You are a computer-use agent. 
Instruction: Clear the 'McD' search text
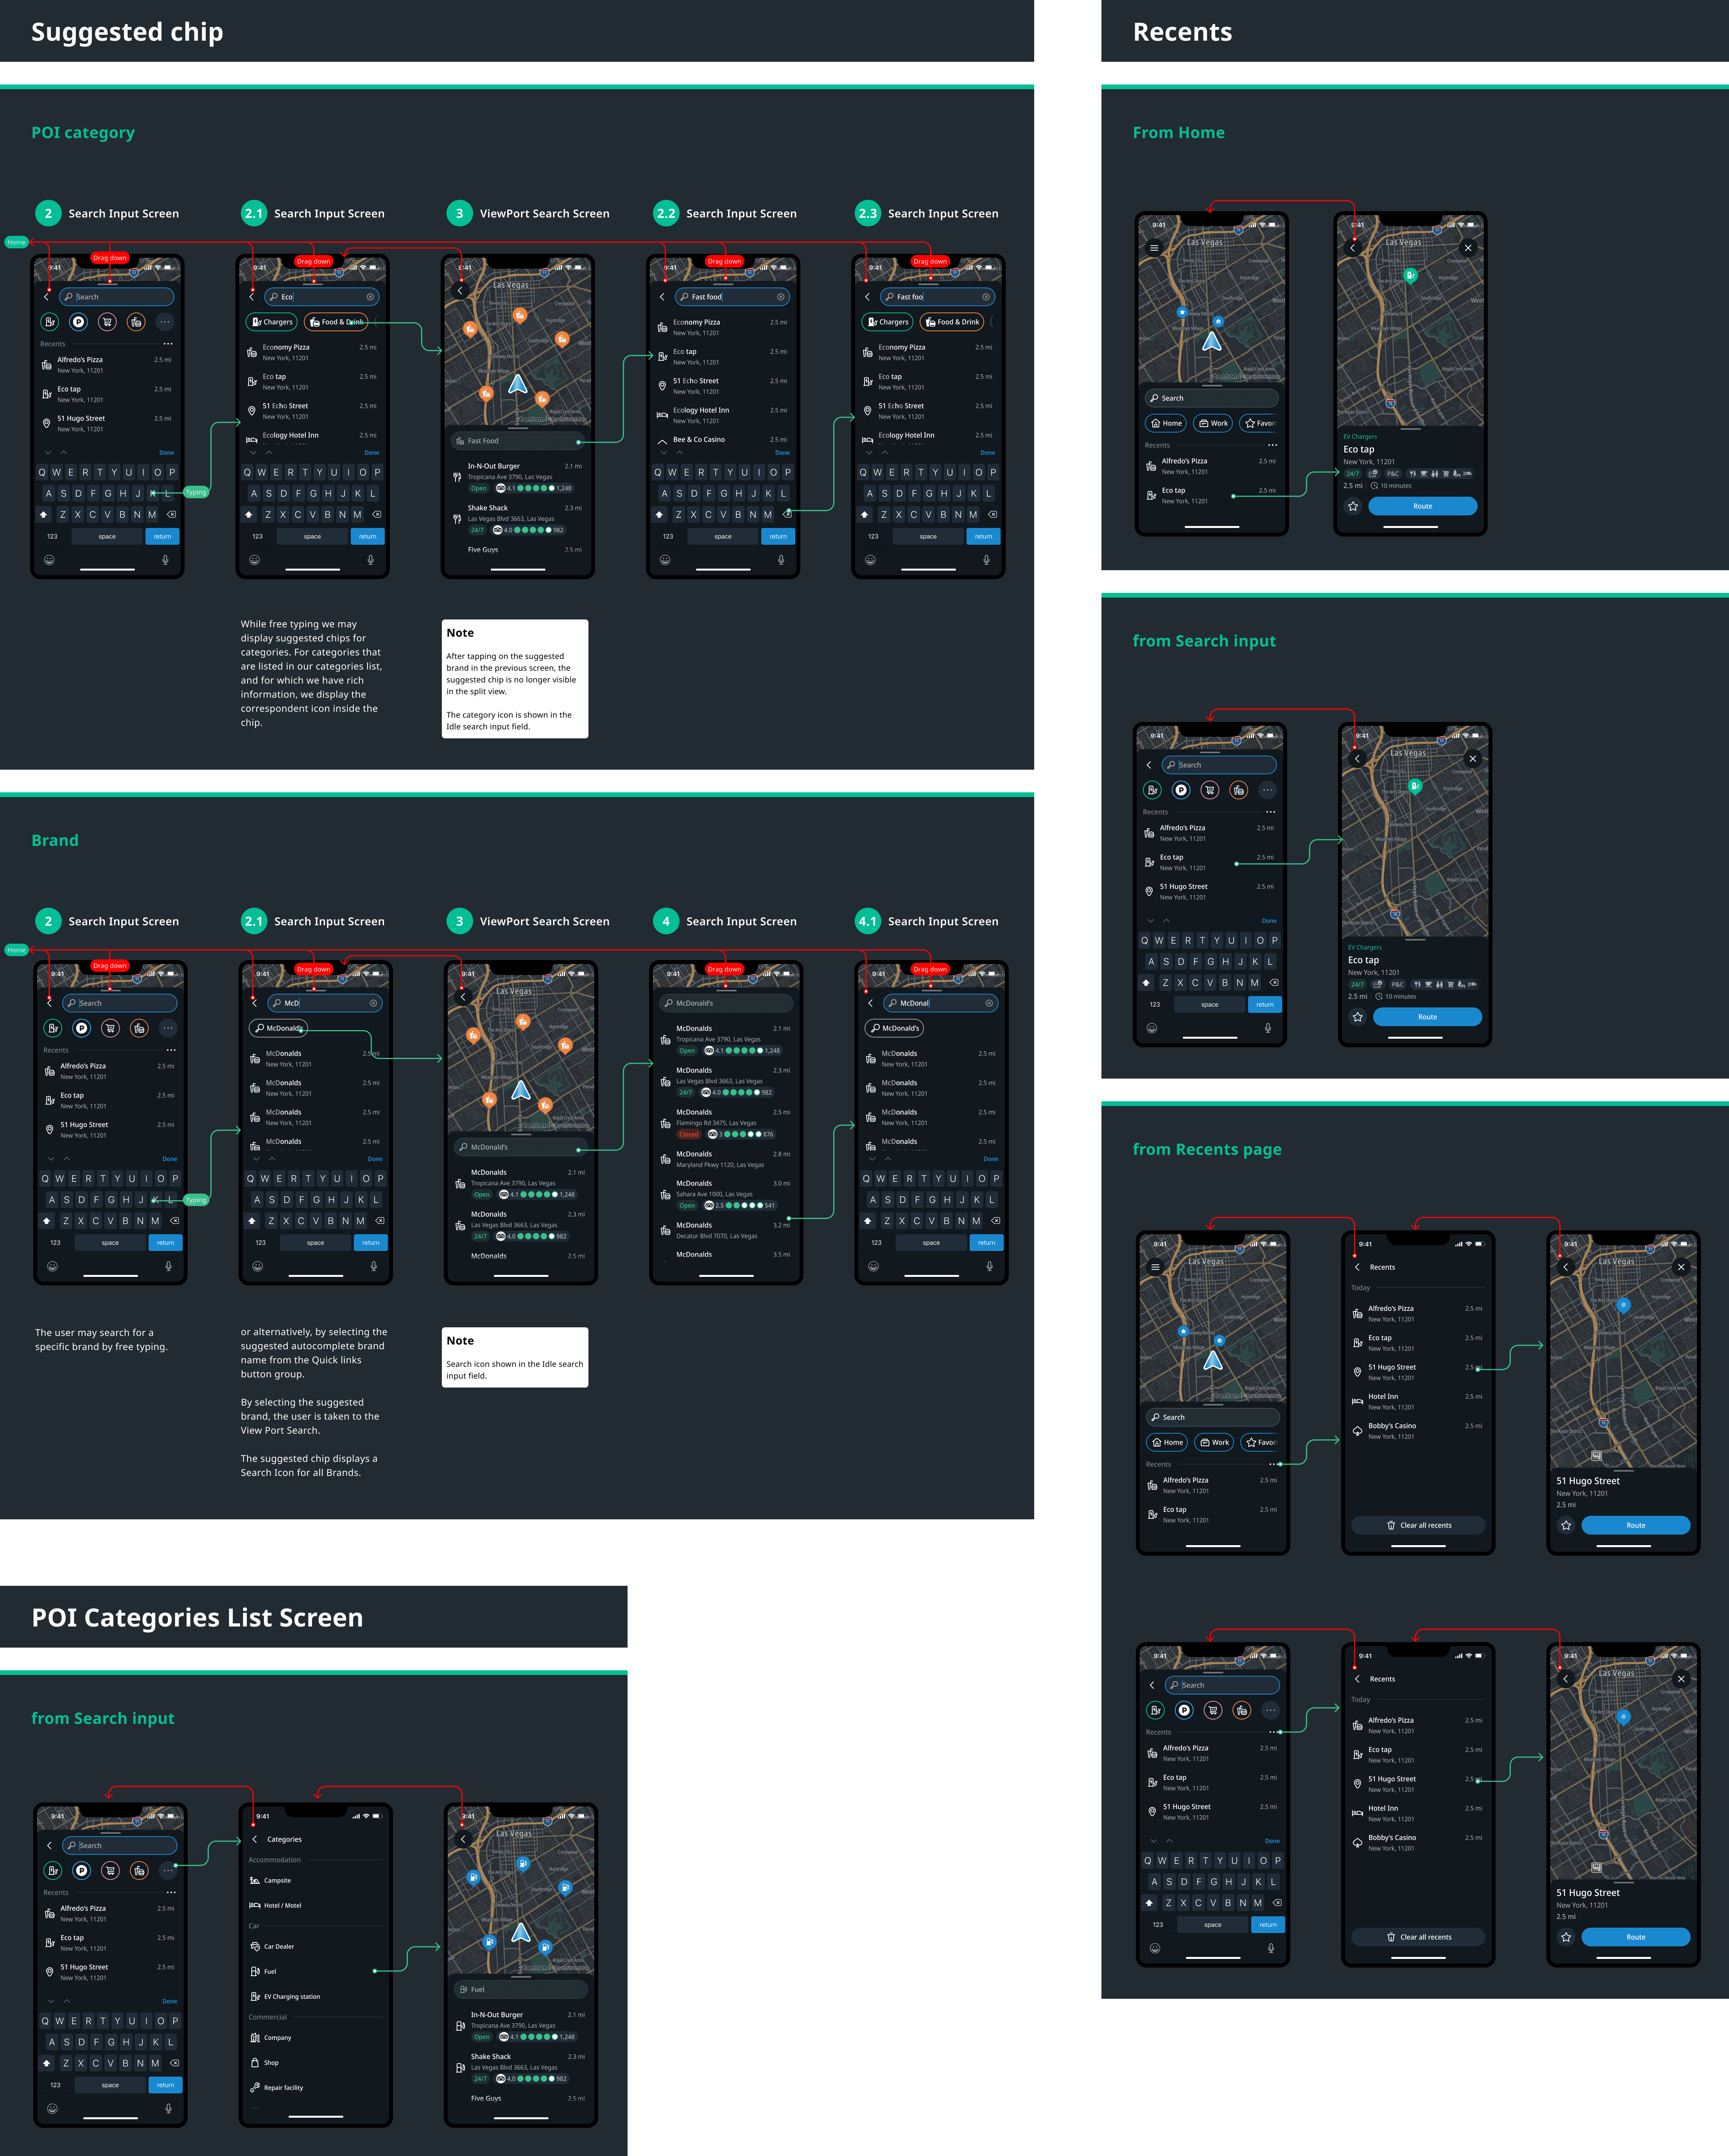[373, 1003]
